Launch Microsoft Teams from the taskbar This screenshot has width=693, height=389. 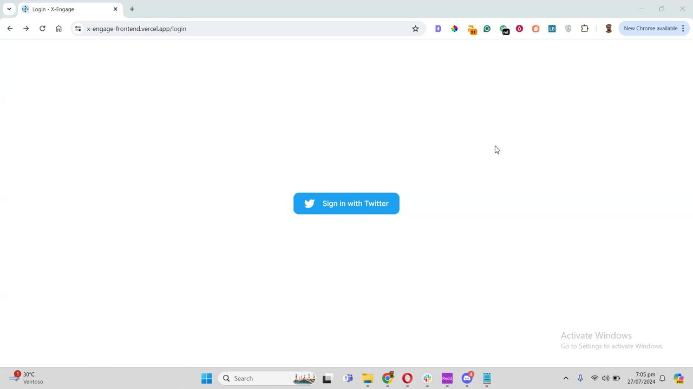coord(348,378)
